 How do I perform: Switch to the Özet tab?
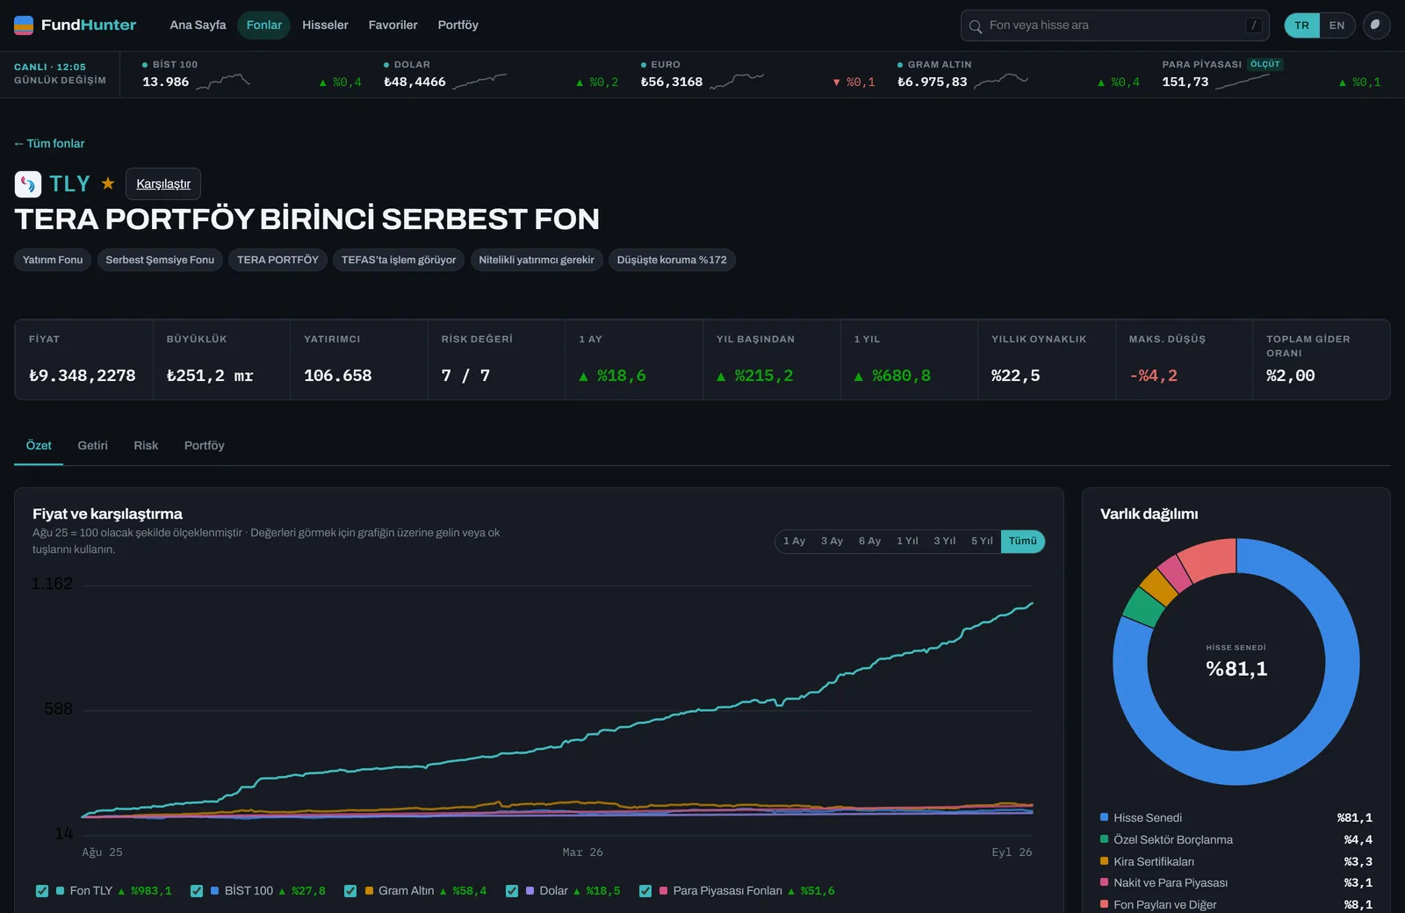click(x=39, y=446)
